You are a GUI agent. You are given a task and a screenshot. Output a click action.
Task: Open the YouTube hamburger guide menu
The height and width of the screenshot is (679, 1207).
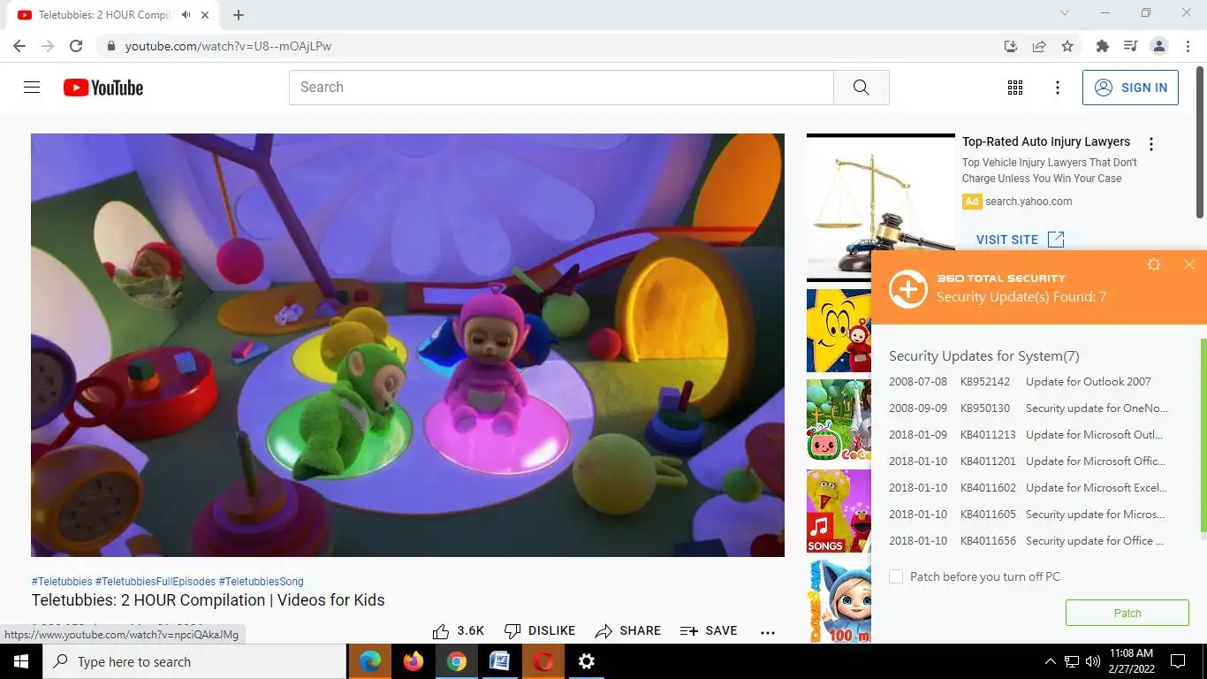tap(32, 88)
